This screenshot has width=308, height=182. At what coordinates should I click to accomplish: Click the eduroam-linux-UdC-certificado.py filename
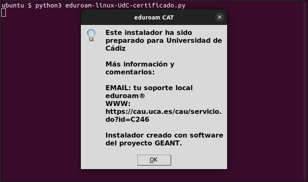[125, 5]
